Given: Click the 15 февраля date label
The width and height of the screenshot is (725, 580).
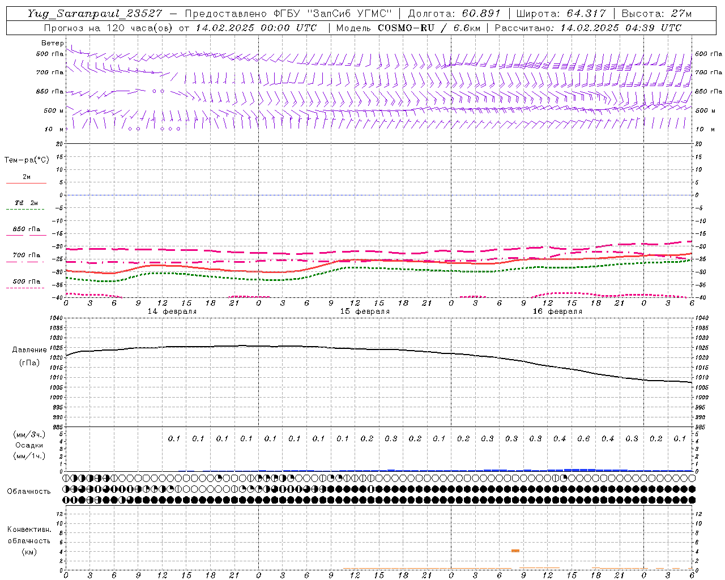Looking at the screenshot, I should point(365,312).
